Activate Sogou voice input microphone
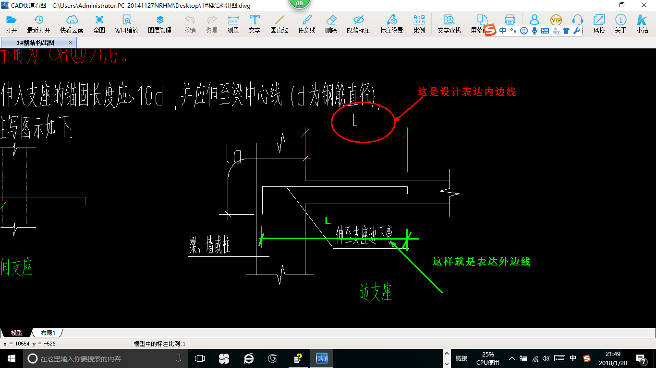The width and height of the screenshot is (656, 368). [x=534, y=31]
